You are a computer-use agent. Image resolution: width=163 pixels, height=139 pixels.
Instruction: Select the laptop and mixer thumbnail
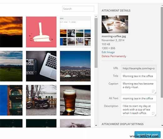click(41, 66)
